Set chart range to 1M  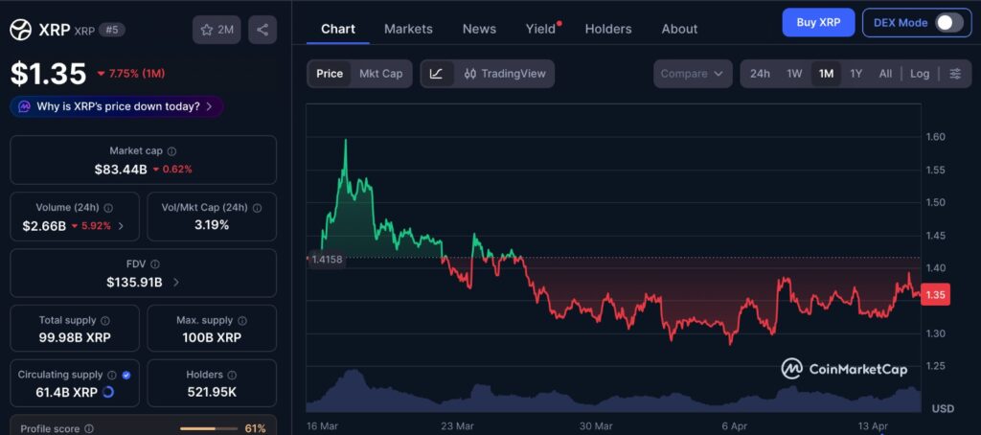[x=827, y=74]
